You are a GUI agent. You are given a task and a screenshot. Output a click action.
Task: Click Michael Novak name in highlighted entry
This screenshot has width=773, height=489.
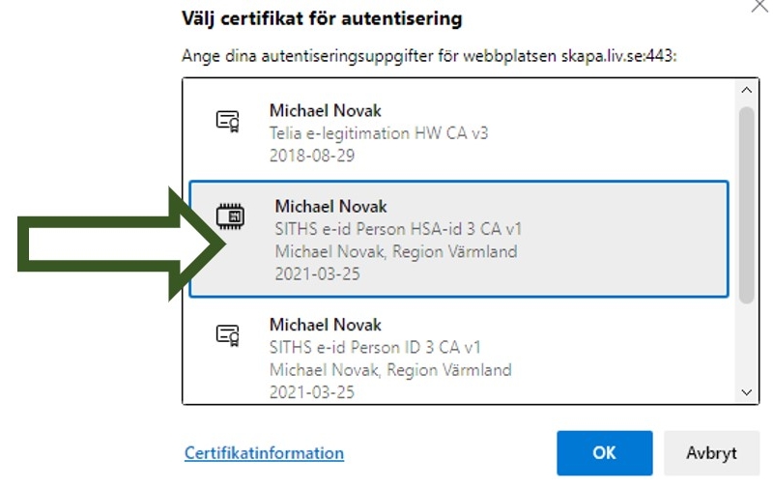coord(330,206)
